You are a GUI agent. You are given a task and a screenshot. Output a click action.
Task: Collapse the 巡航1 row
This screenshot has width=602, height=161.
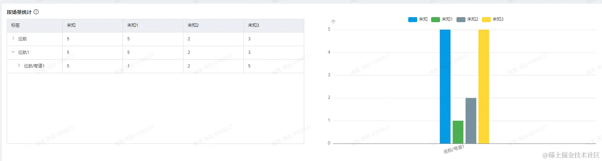[x=13, y=52]
